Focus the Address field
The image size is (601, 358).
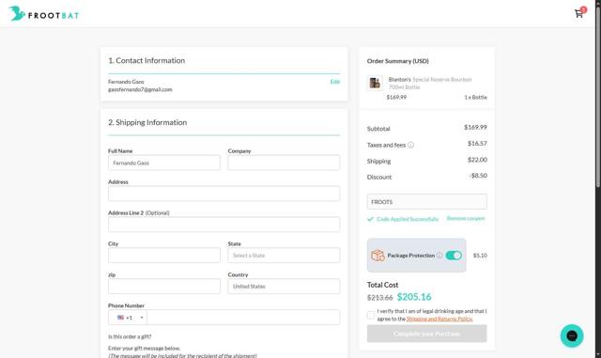pos(223,194)
